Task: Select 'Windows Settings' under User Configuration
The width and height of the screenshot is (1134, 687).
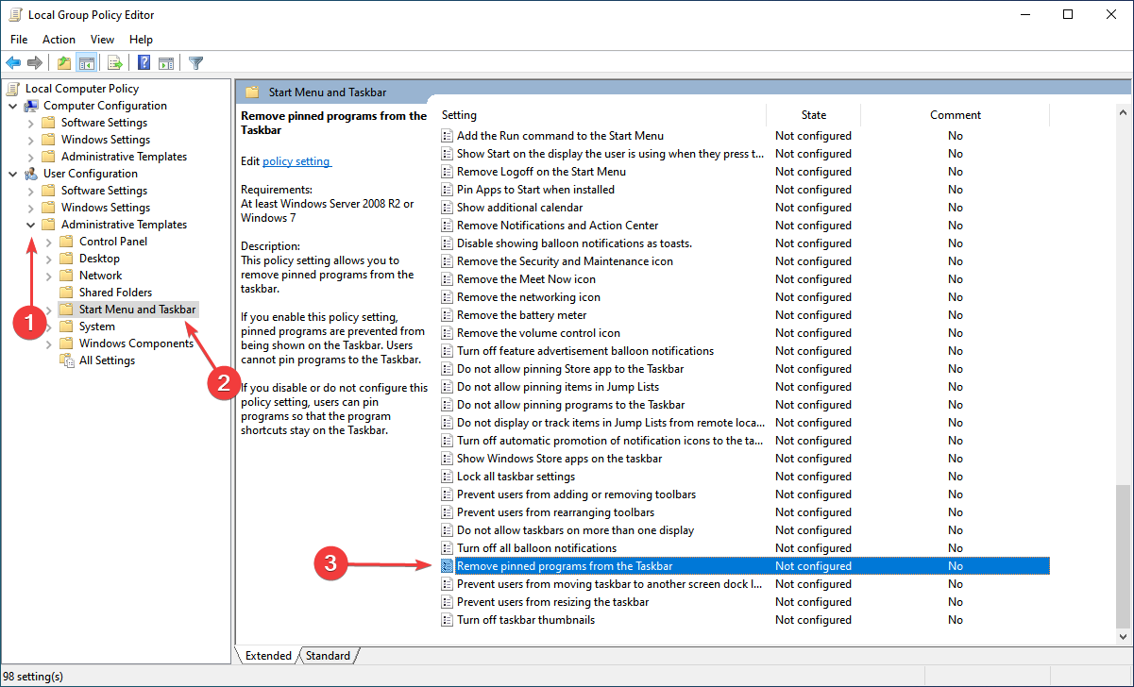Action: (x=106, y=208)
